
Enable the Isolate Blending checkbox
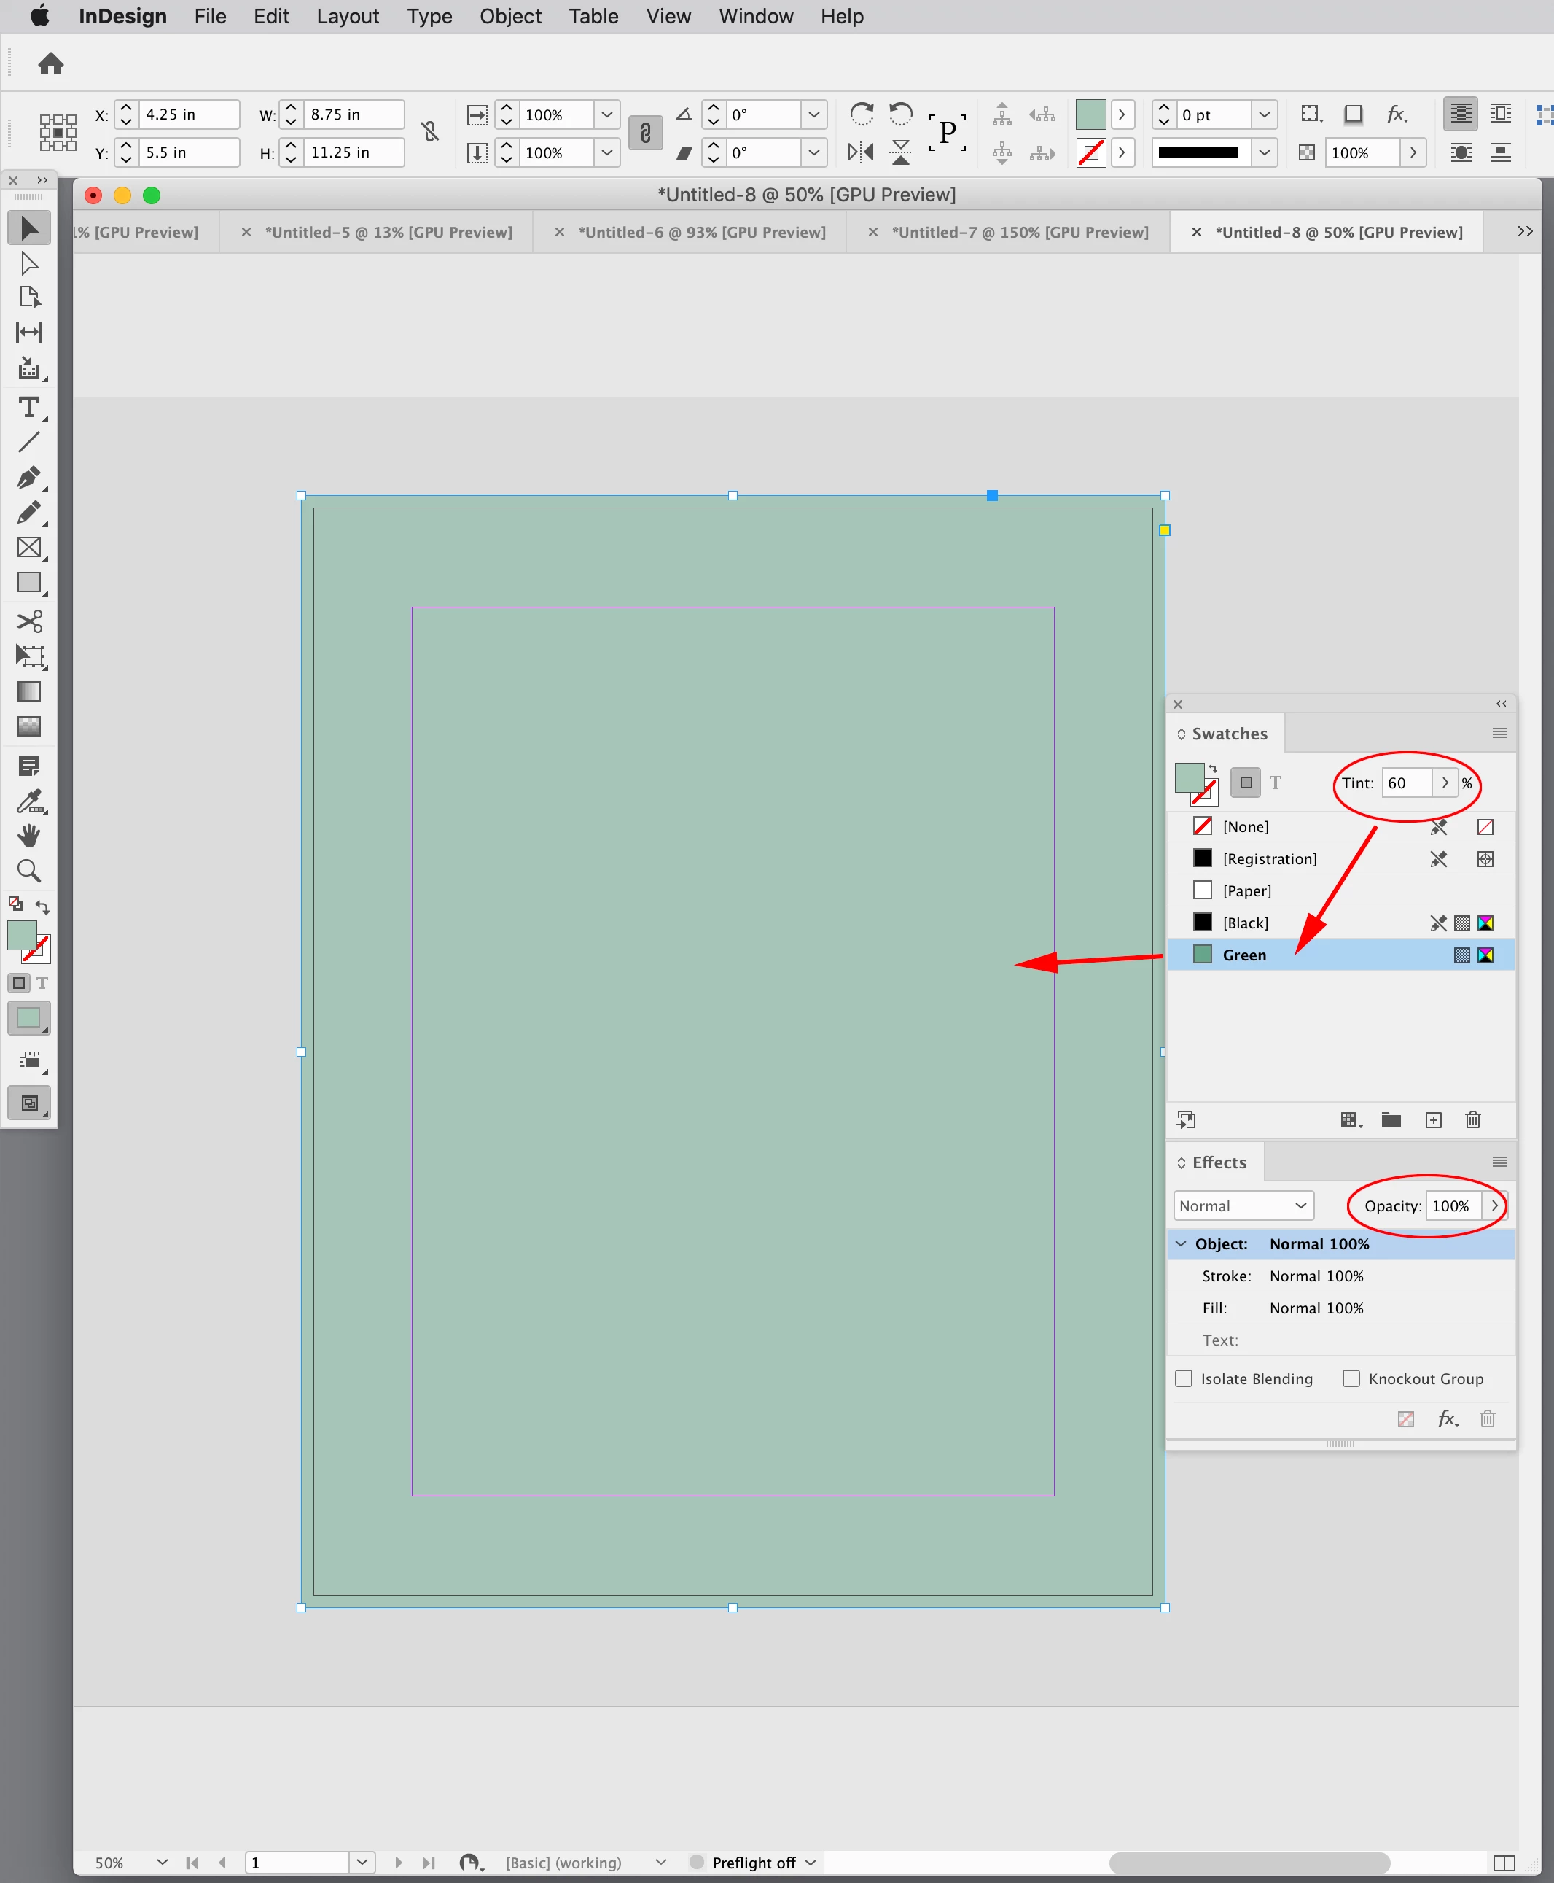pos(1184,1379)
